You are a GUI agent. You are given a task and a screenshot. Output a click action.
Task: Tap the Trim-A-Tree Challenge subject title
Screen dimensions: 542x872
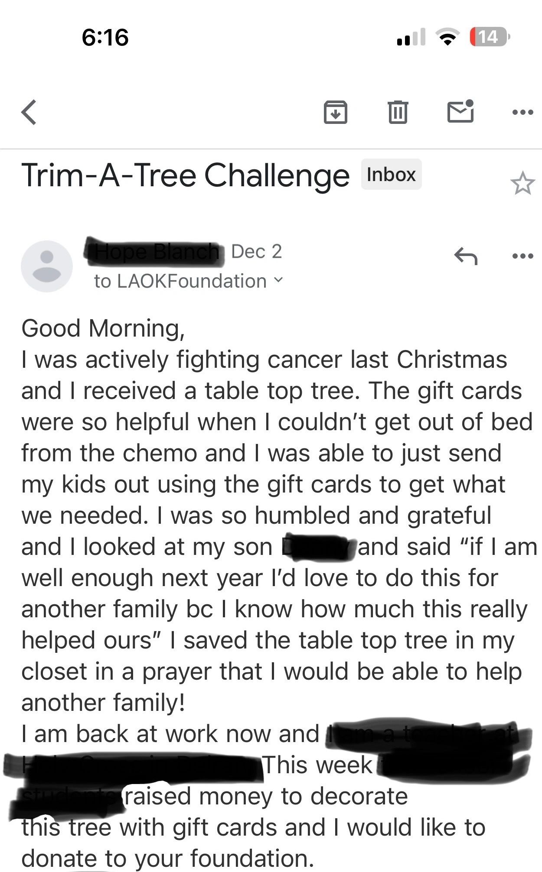click(185, 175)
